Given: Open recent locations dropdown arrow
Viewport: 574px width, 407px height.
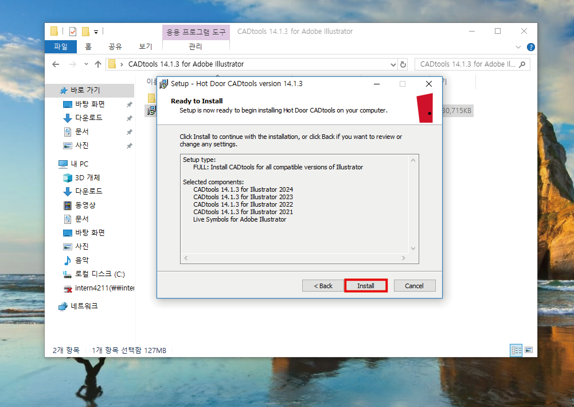Looking at the screenshot, I should [x=86, y=64].
